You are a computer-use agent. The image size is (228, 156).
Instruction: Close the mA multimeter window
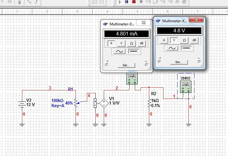click(x=144, y=23)
